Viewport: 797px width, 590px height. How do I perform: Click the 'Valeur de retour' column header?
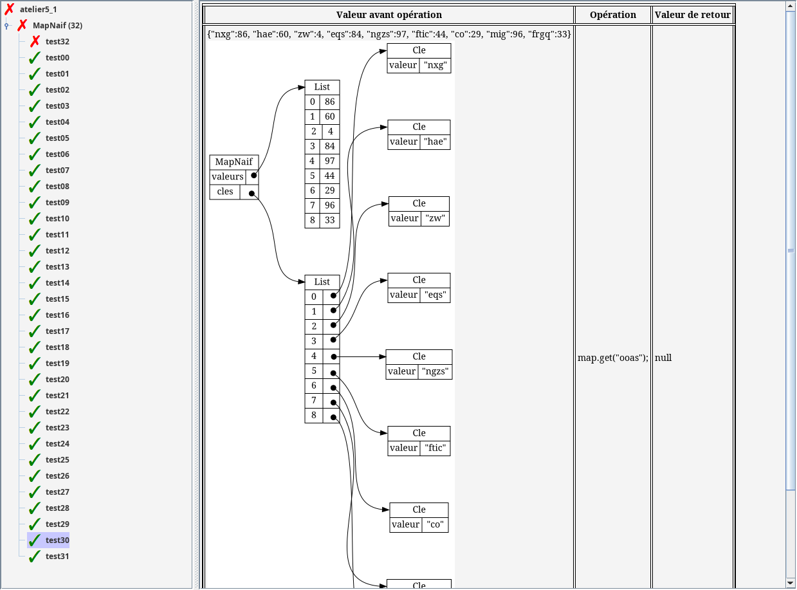pos(692,15)
